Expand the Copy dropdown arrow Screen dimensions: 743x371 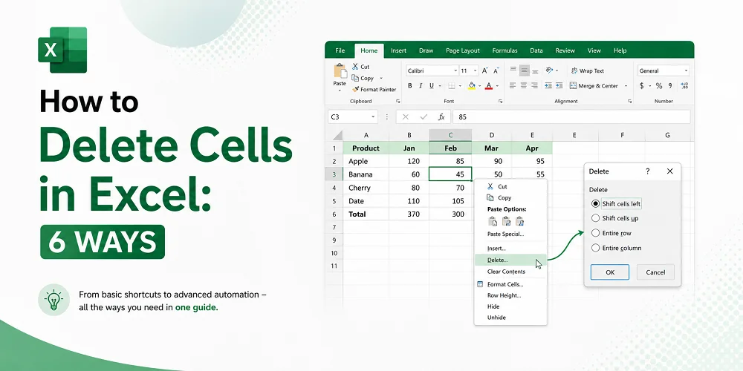click(x=381, y=78)
